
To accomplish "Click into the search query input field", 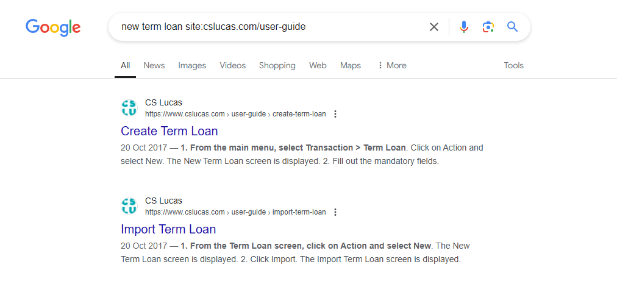I will (271, 27).
